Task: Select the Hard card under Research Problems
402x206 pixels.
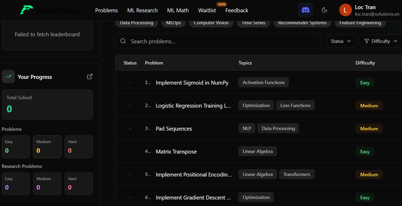Action: coord(79,184)
